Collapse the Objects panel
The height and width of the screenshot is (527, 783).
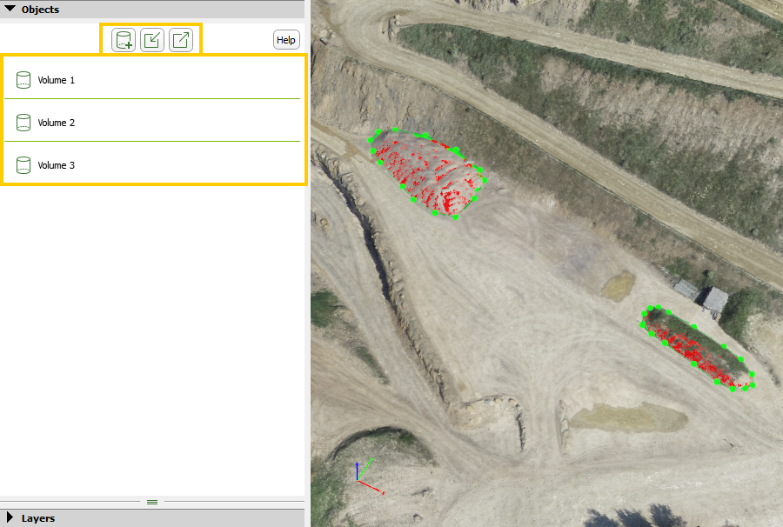click(x=10, y=10)
